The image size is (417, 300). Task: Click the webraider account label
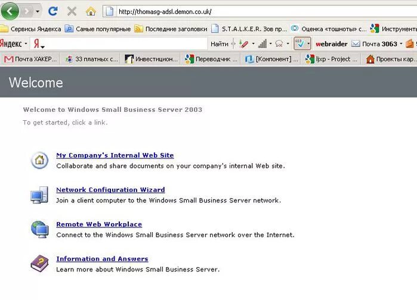(x=331, y=44)
